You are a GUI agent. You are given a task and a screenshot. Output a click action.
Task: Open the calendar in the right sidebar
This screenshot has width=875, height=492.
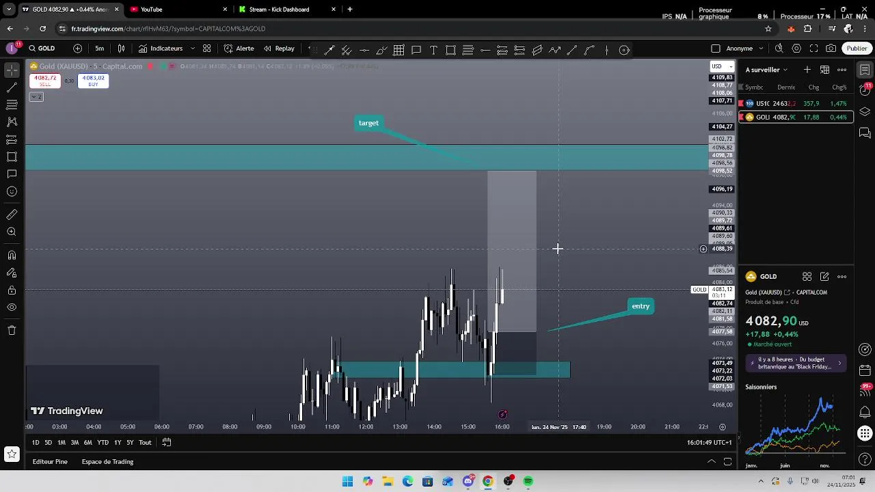coord(865,370)
